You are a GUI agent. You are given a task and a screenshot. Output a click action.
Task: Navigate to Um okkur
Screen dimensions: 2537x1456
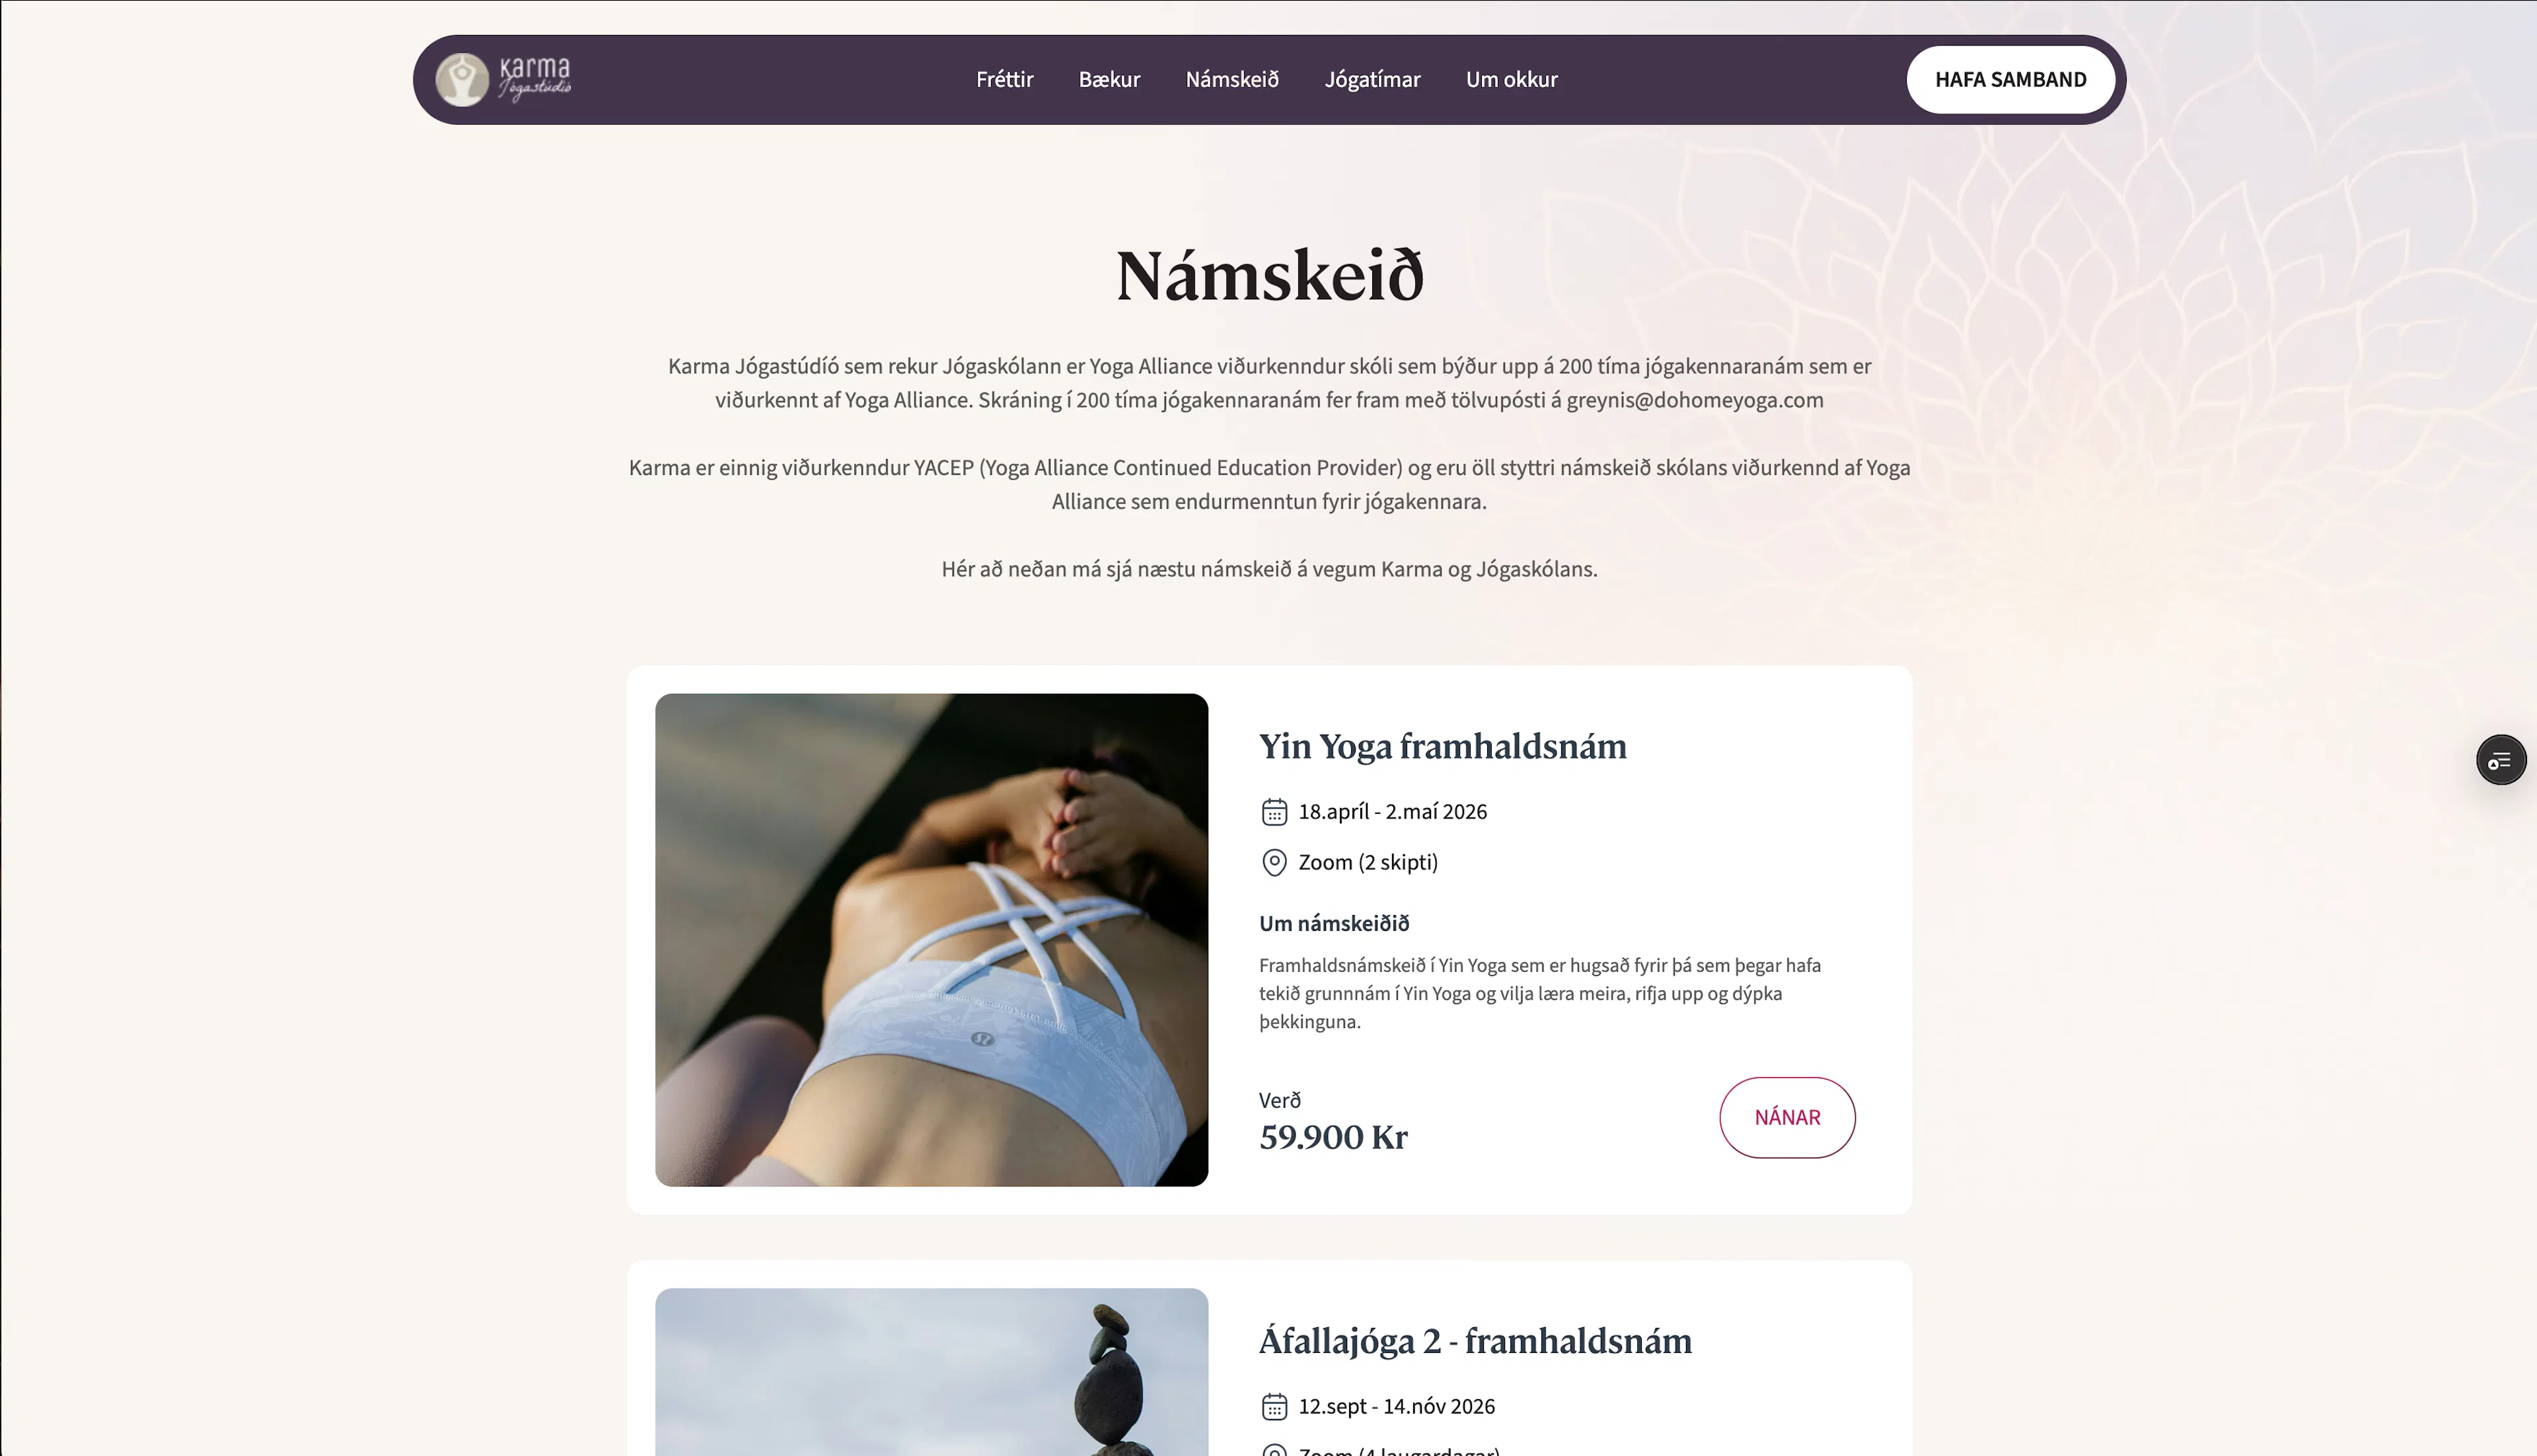coord(1511,79)
